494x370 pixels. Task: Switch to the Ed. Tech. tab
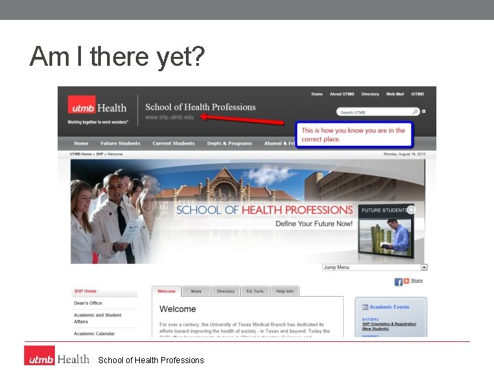coord(255,291)
